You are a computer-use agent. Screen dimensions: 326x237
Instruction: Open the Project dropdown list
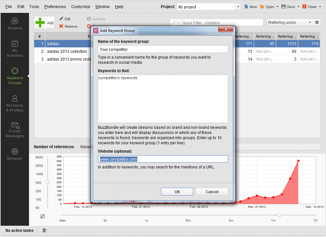237,6
